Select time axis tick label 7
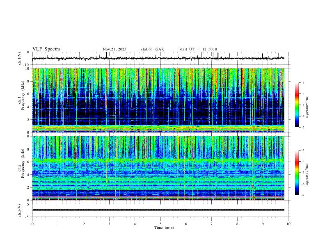 [212, 224]
